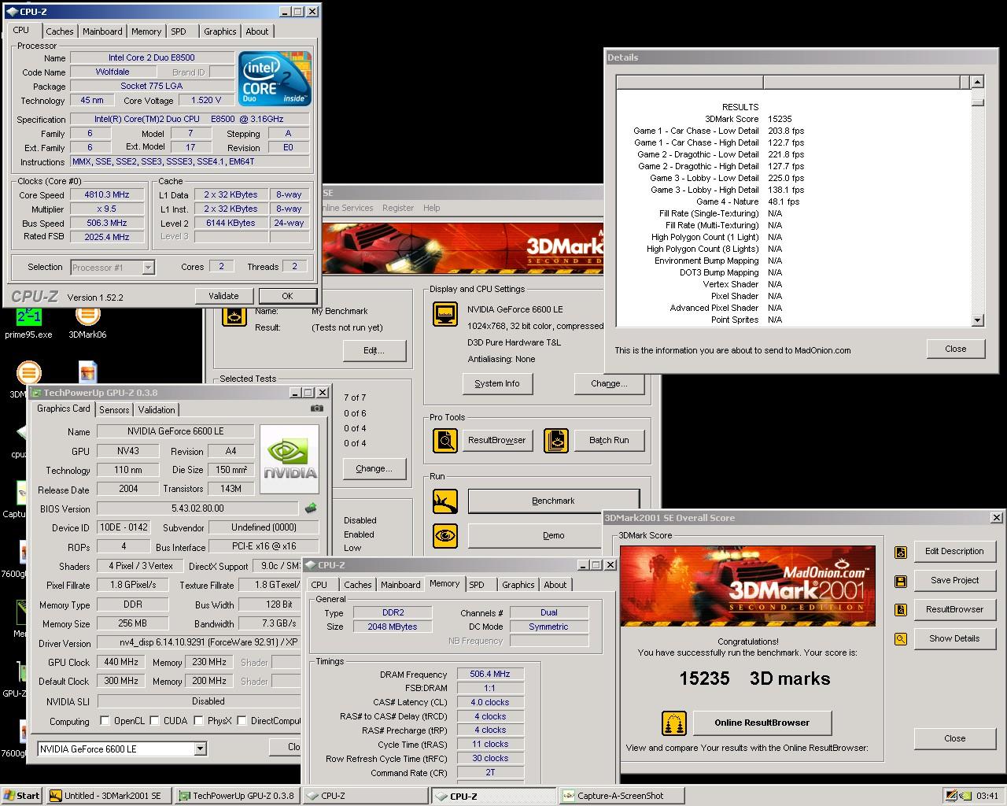Screen dimensions: 1007x806
Task: Click the Benchmark run icon
Action: click(445, 501)
